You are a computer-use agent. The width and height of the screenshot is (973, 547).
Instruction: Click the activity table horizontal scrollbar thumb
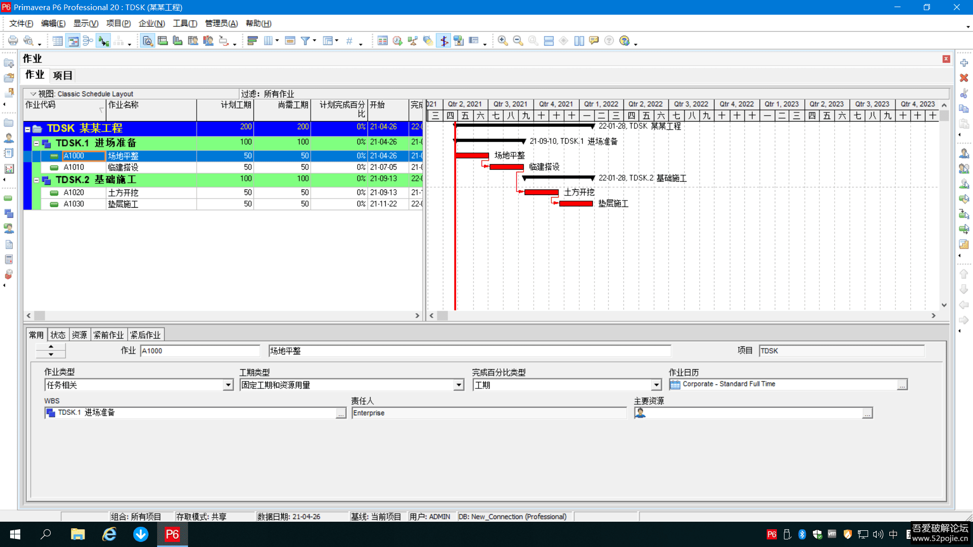pyautogui.click(x=40, y=316)
